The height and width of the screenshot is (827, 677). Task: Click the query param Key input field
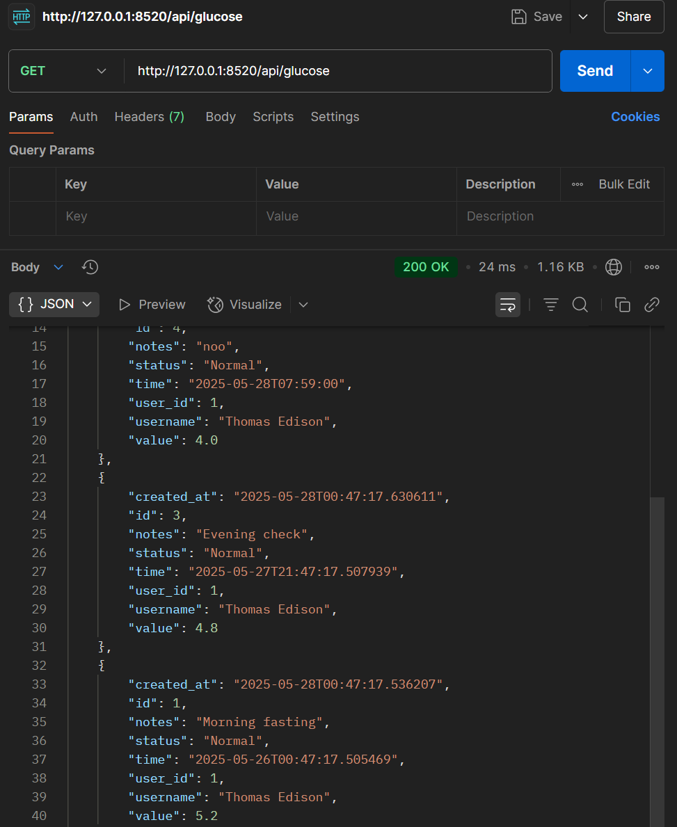tap(156, 216)
